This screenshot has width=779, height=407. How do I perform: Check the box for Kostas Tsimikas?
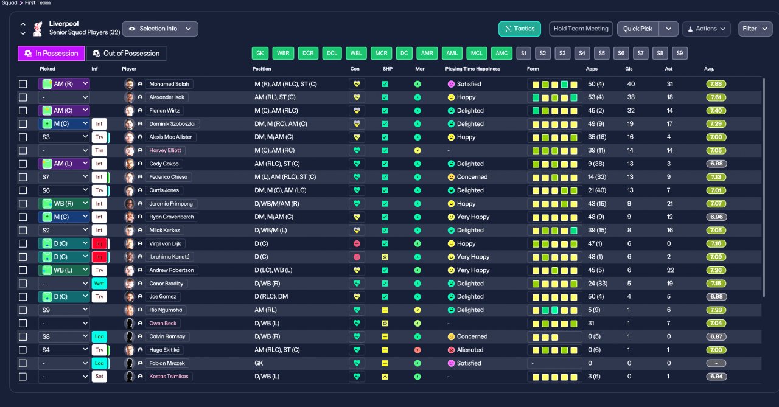[x=23, y=377]
